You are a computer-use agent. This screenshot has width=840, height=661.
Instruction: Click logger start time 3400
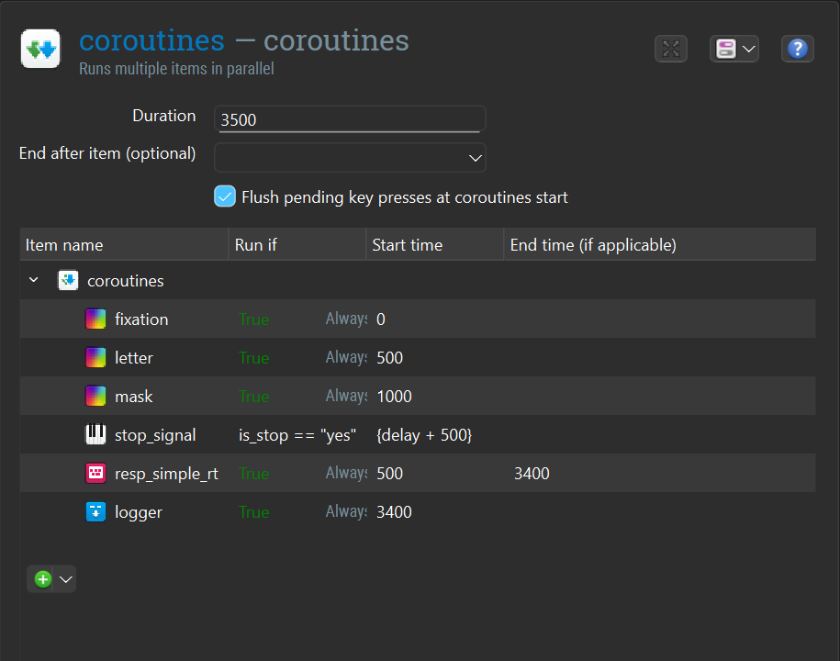[394, 512]
